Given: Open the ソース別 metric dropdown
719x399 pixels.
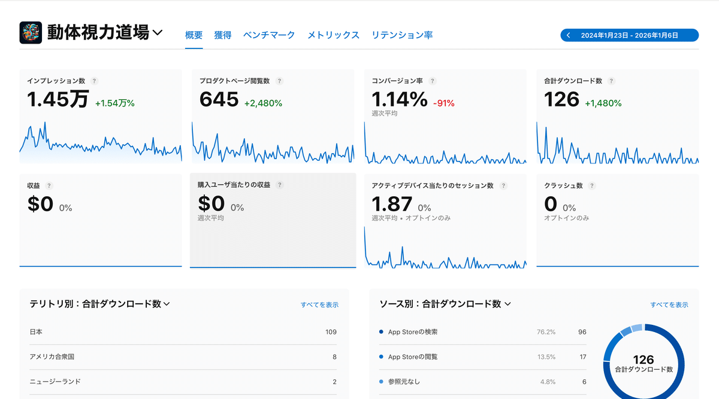Looking at the screenshot, I should [x=507, y=303].
